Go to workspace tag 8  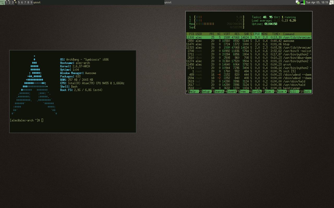28,2
